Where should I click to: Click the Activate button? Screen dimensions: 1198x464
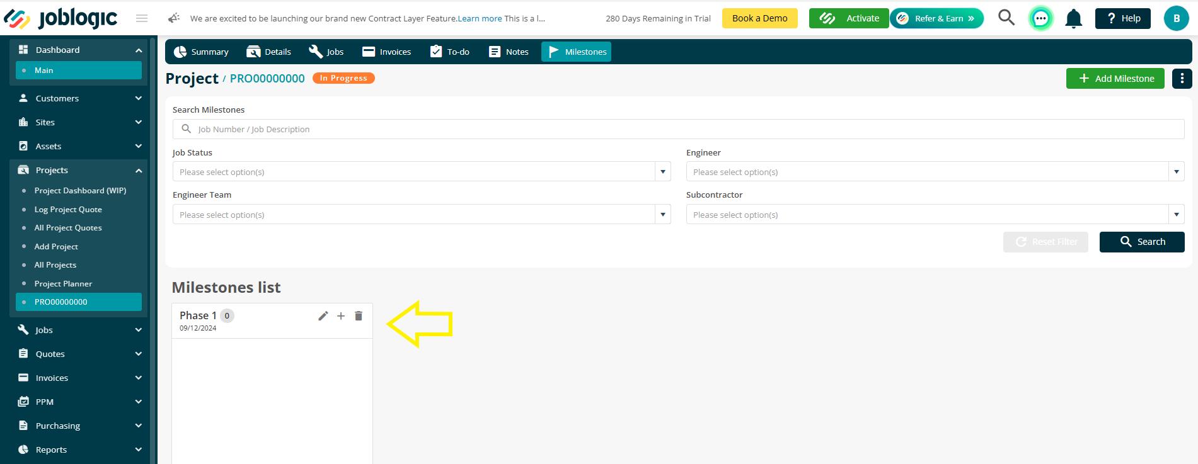[849, 18]
